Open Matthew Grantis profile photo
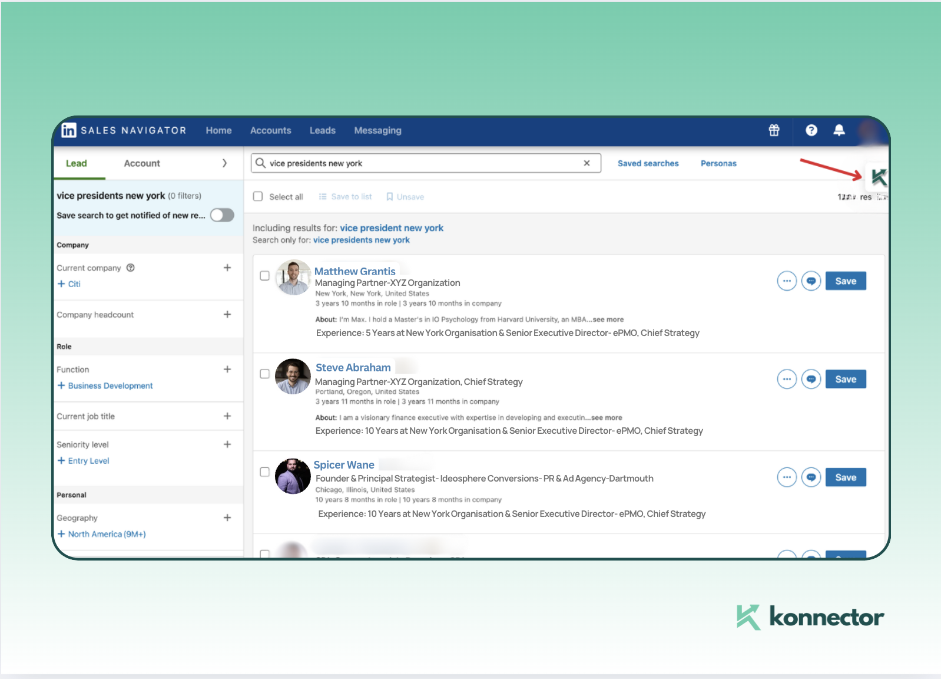941x679 pixels. tap(293, 278)
